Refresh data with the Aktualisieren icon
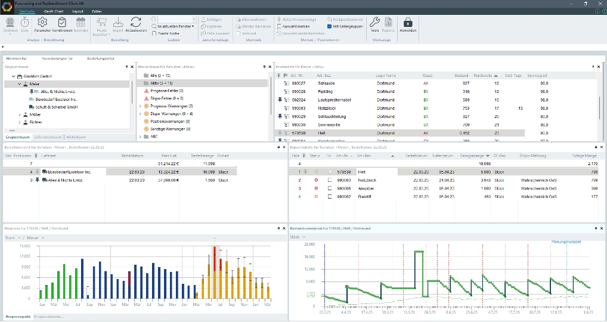607x322 pixels. click(136, 22)
